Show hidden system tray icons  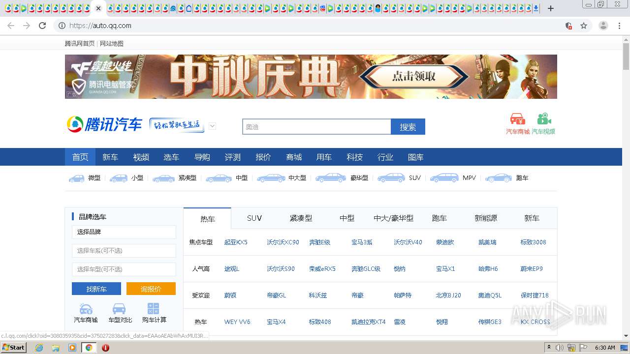pyautogui.click(x=549, y=348)
